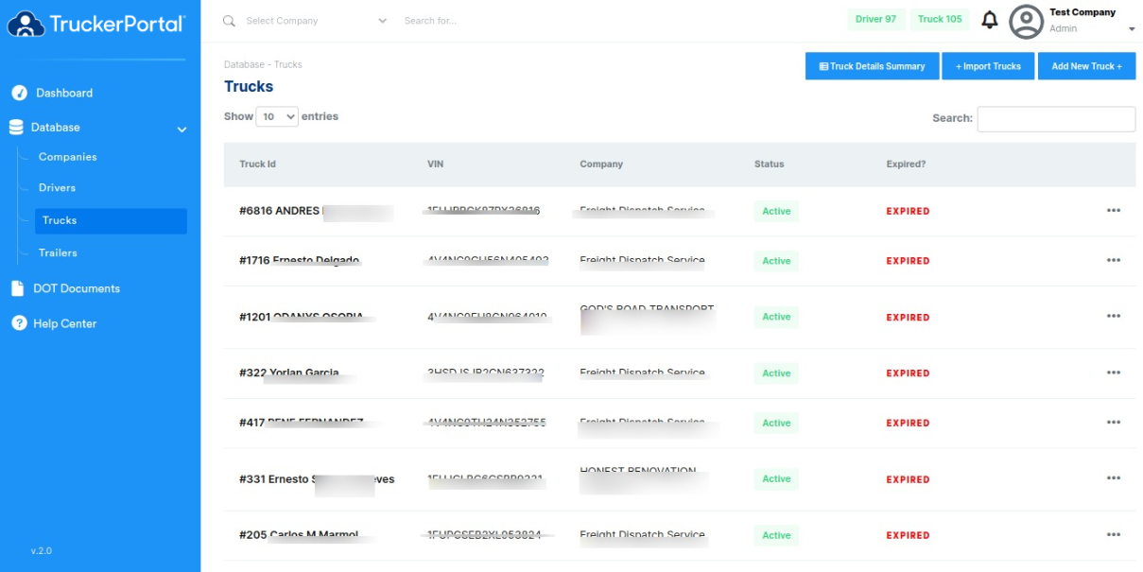Click the user profile avatar icon
The height and width of the screenshot is (572, 1143).
(1026, 21)
